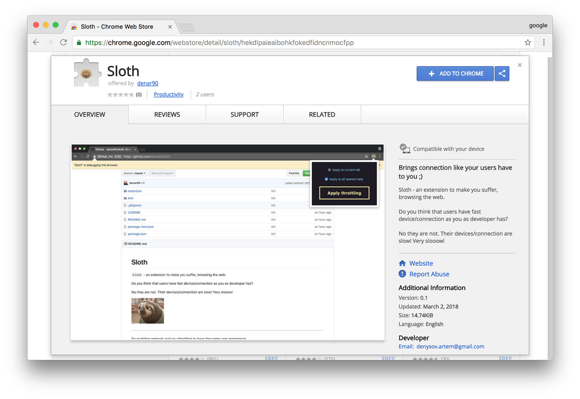
Task: Click the 'Additional Information' heading
Action: pyautogui.click(x=432, y=288)
